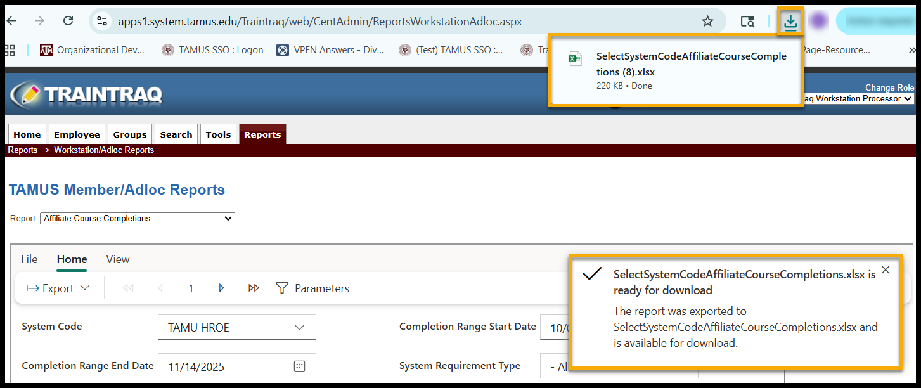Viewport: 921px width, 388px height.
Task: Click the calendar icon for Completion Range End Date
Action: tap(300, 366)
